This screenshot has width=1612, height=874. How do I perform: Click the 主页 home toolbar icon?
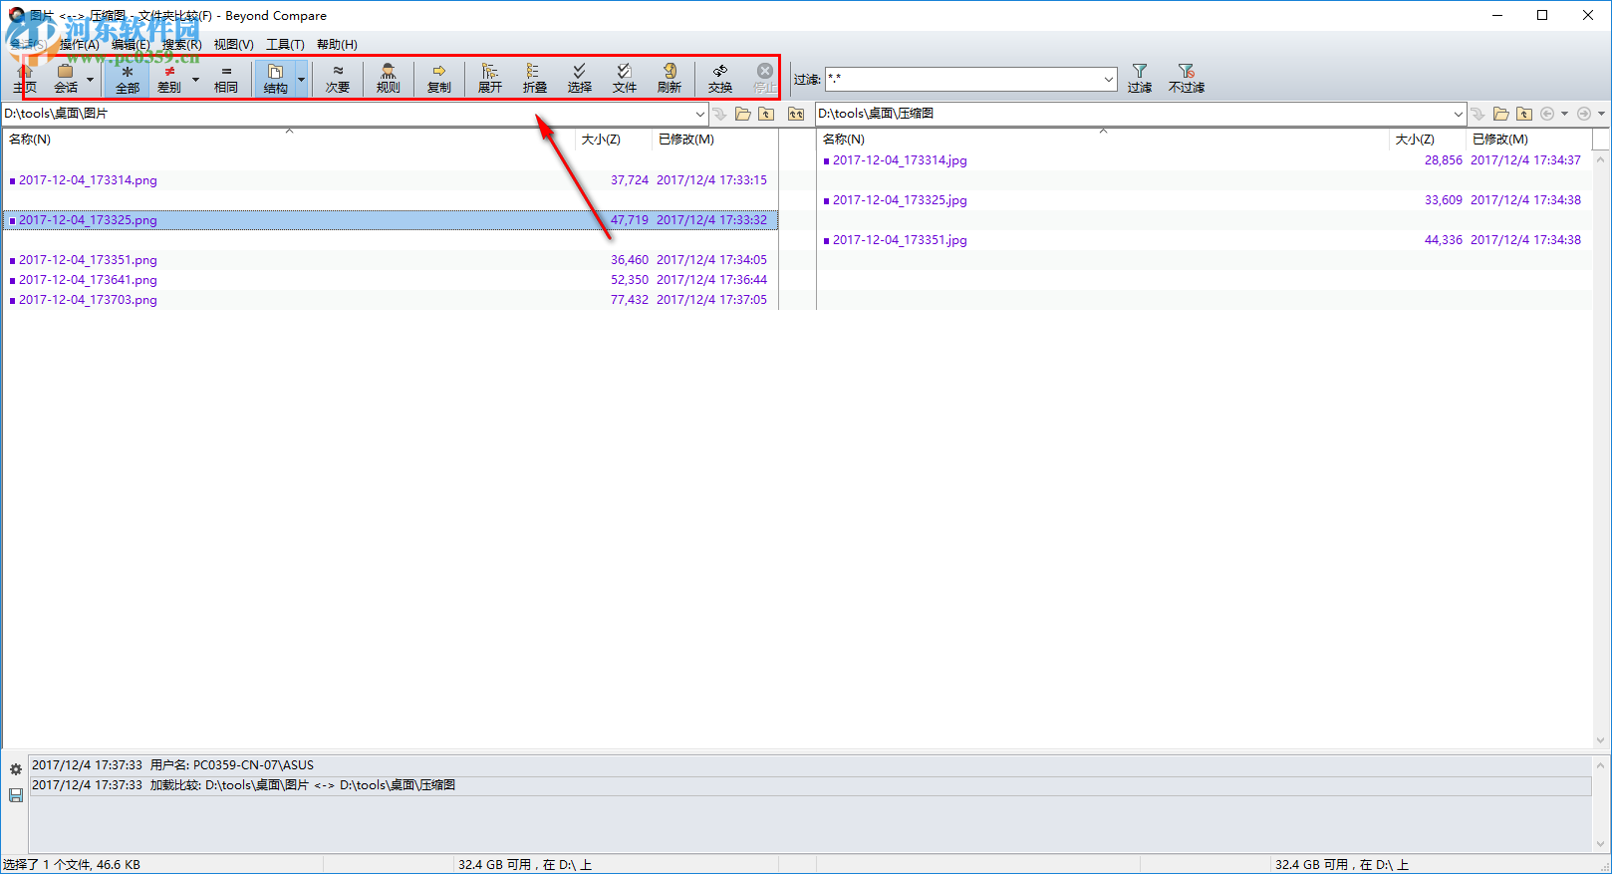pos(25,78)
